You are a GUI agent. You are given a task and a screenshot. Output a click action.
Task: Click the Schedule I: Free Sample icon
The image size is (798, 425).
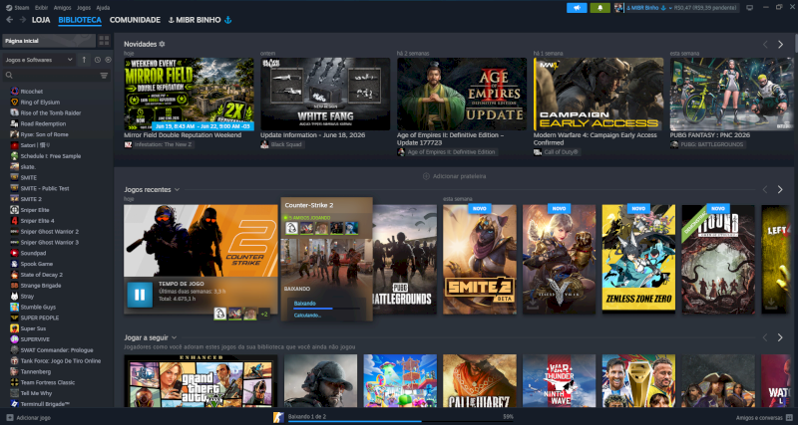[14, 156]
